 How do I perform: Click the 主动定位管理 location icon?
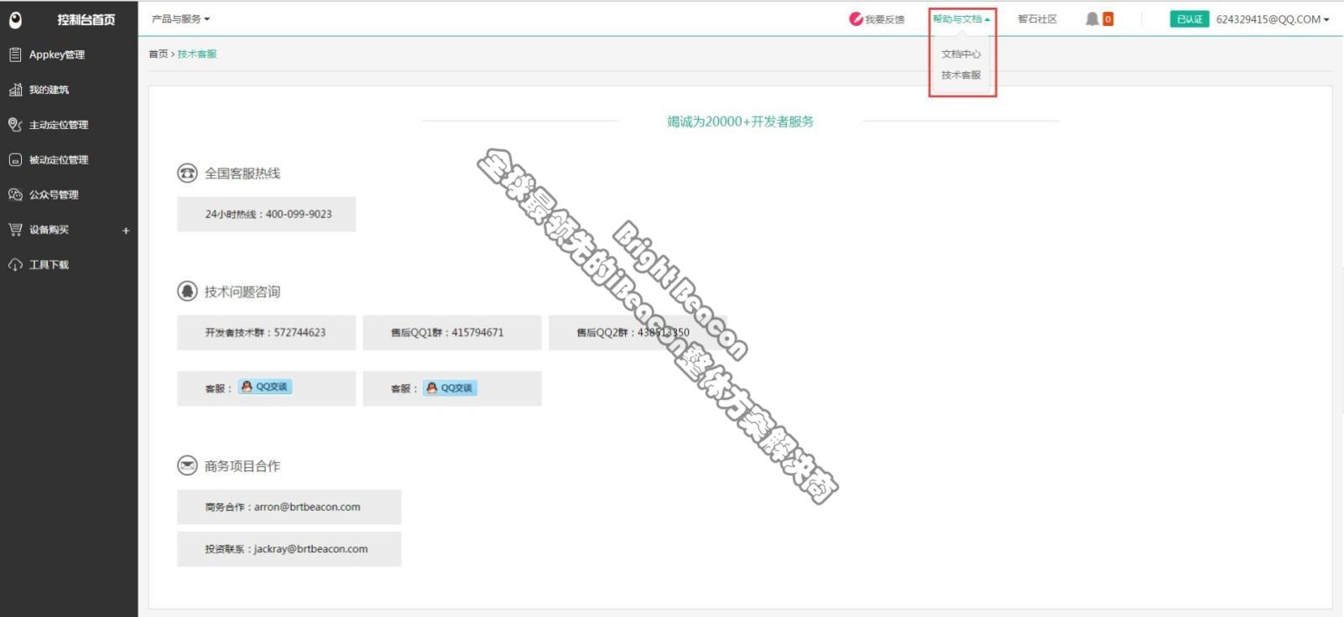tap(15, 125)
